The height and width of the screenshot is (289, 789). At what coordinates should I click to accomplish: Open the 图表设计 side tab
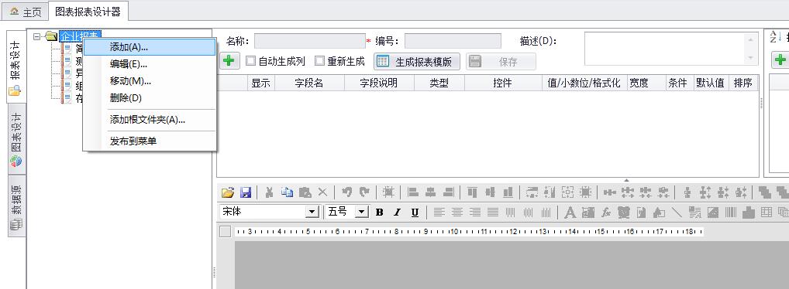click(x=16, y=140)
